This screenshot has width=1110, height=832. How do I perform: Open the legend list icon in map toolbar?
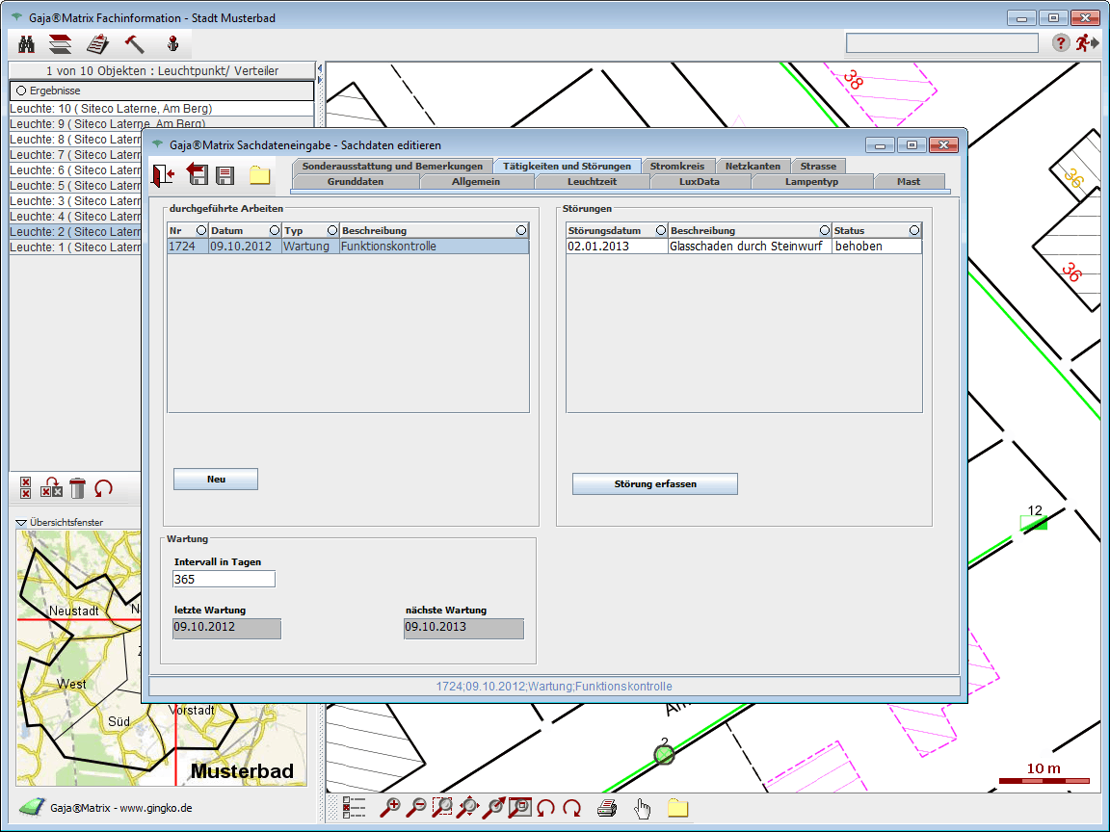[x=354, y=808]
